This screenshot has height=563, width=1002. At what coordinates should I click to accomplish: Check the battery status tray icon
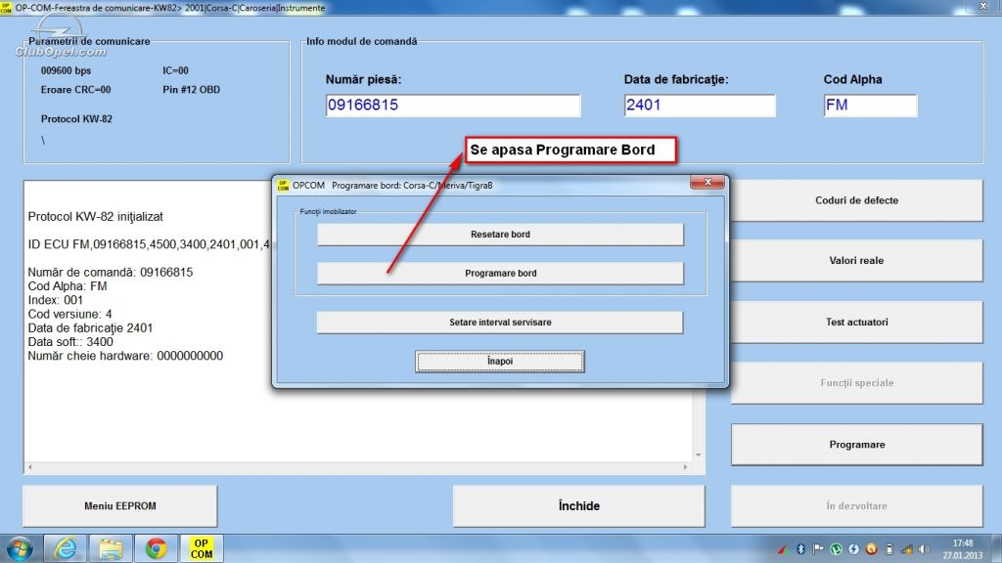point(888,549)
